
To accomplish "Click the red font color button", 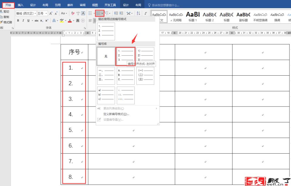I will tap(70, 20).
